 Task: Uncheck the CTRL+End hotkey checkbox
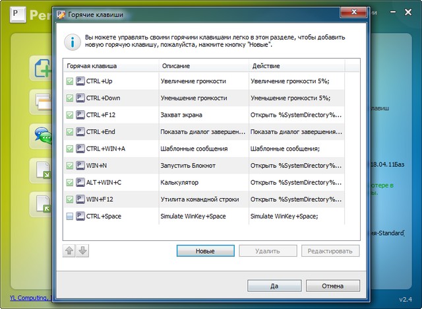pyautogui.click(x=70, y=132)
